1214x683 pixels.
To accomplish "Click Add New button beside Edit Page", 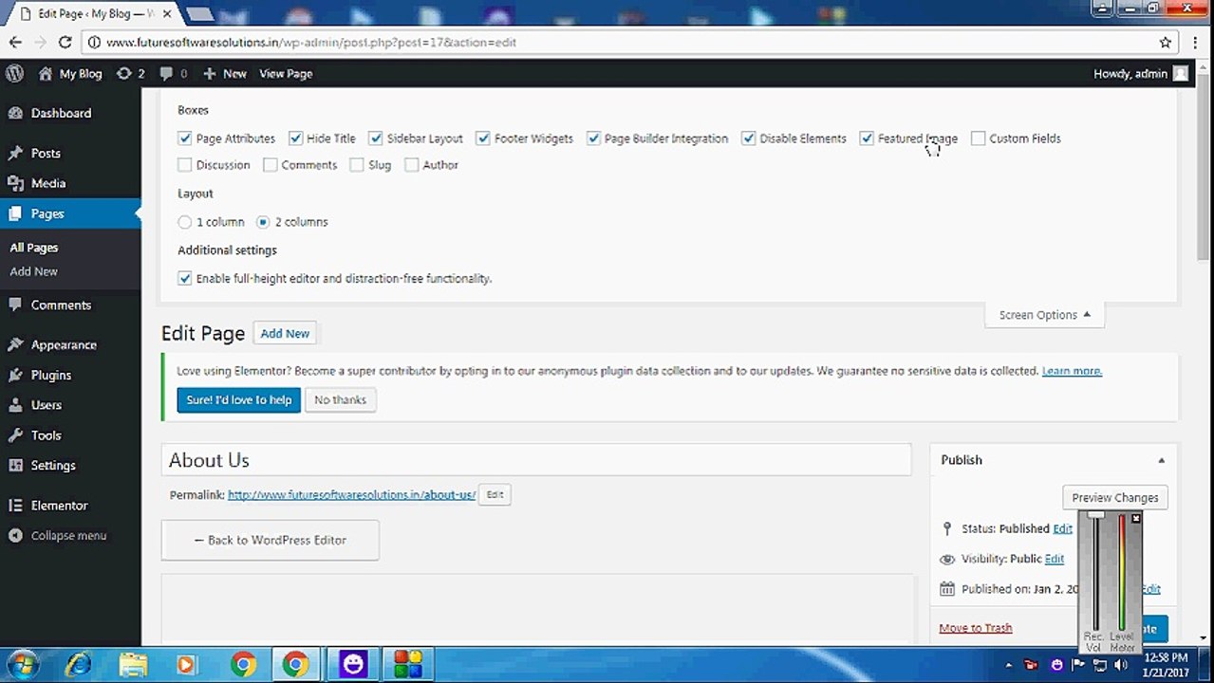I will click(x=285, y=334).
